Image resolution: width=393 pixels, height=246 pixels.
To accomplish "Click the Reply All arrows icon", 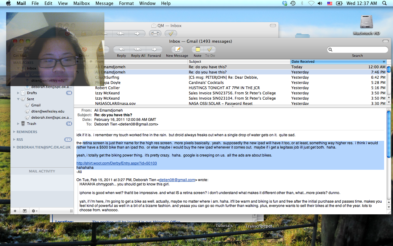I will tap(138, 50).
